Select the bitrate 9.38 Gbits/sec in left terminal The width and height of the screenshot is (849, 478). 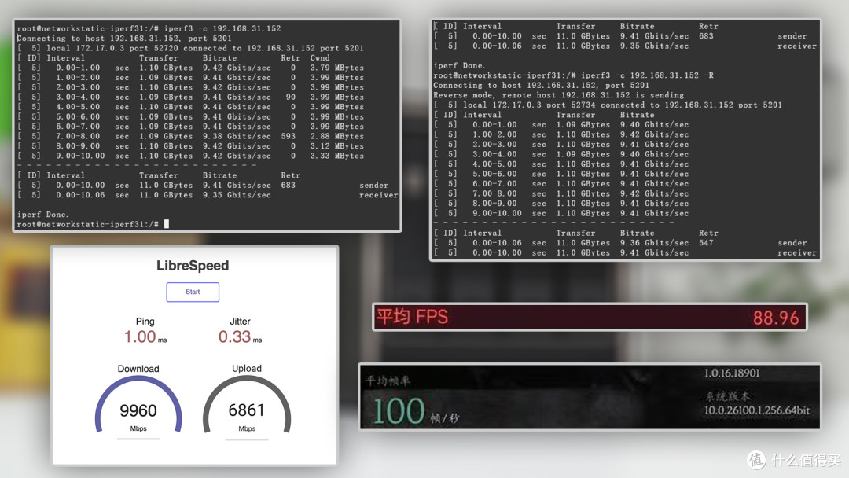click(237, 137)
